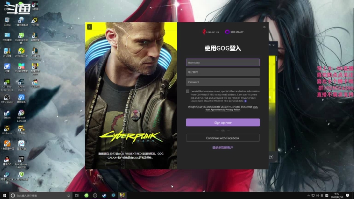Image resolution: width=354 pixels, height=199 pixels.
Task: Open the Windows Start menu
Action: click(x=4, y=195)
